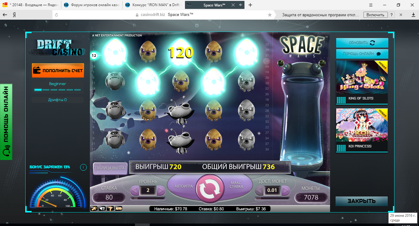The height and width of the screenshot is (226, 419).
Task: Switch to the Форум игроков онлайн казино tab
Action: [x=91, y=5]
